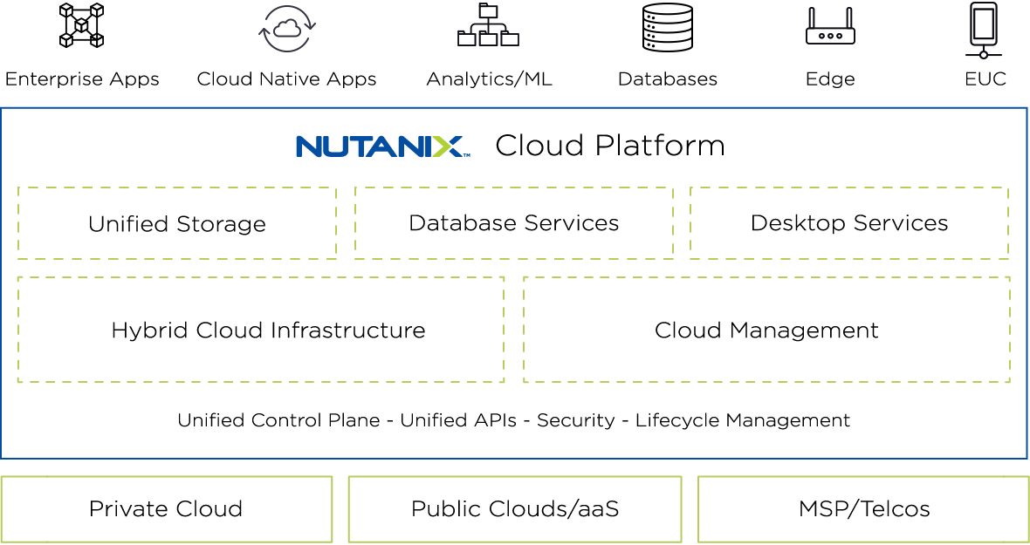Click the Cloud Native Apps cloud icon
Viewport: 1030px width, 545px height.
(287, 28)
